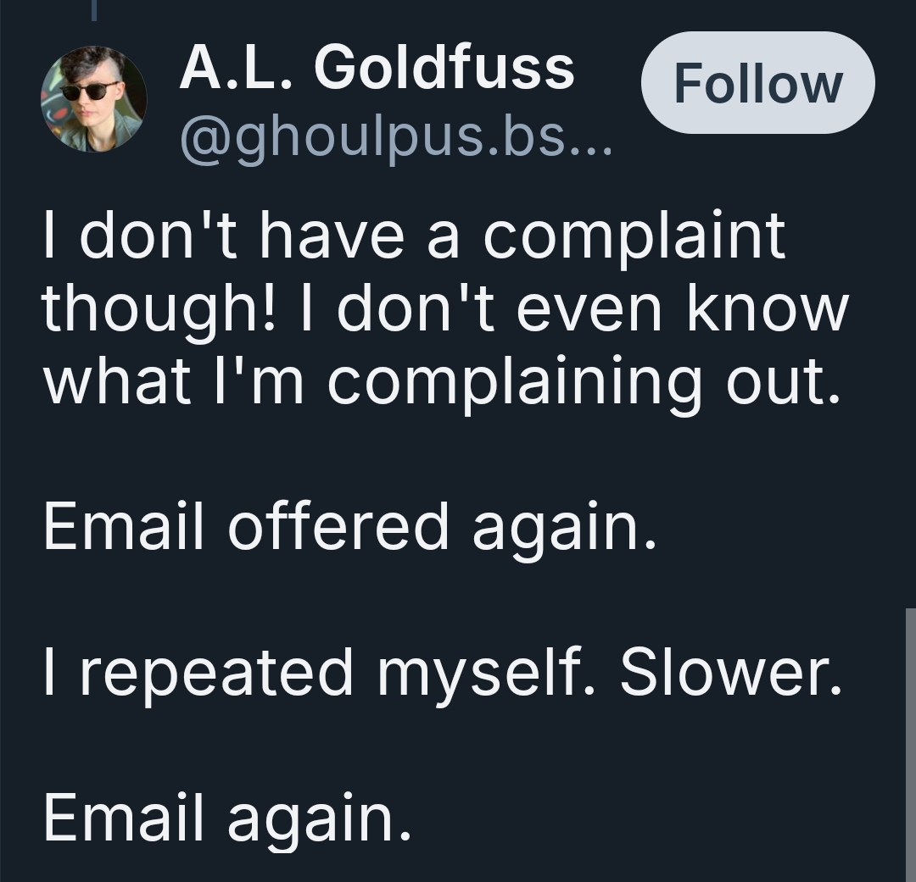Click the sunglasses on the profile avatar
The width and height of the screenshot is (916, 882).
pos(87,92)
